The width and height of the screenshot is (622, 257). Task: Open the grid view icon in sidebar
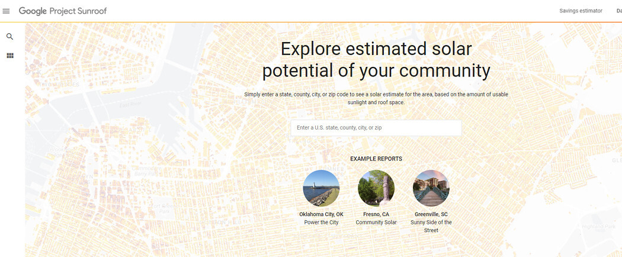coord(9,56)
